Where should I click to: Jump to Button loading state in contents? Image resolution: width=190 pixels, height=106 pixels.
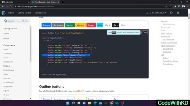169,42
